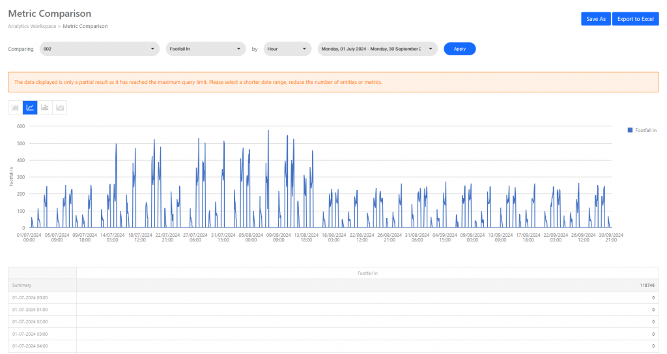Switch to bar chart view
Viewport: 667px width, 354px height.
(x=15, y=107)
